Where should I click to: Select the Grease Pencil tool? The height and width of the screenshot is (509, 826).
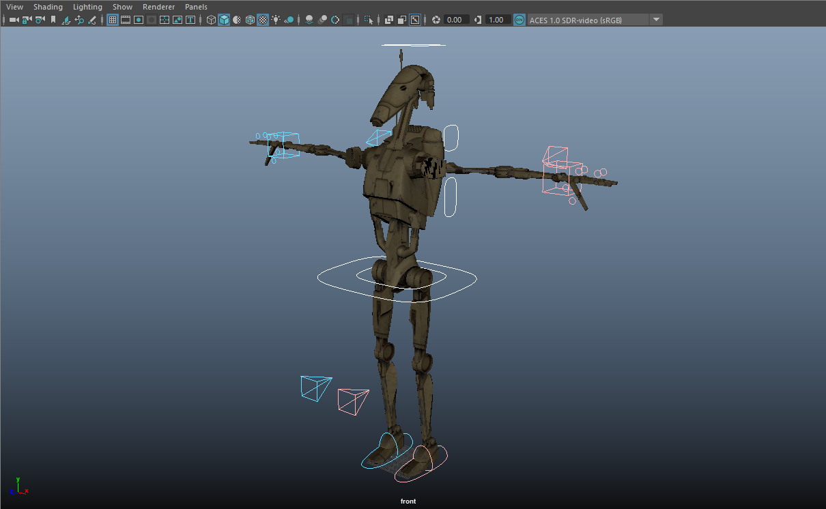coord(92,20)
